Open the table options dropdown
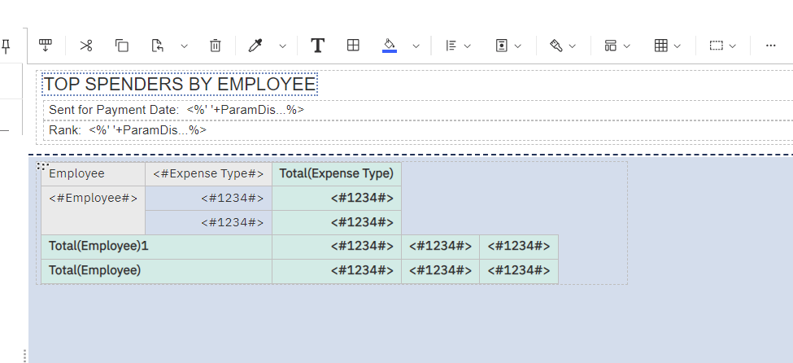This screenshot has width=793, height=363. pyautogui.click(x=667, y=46)
